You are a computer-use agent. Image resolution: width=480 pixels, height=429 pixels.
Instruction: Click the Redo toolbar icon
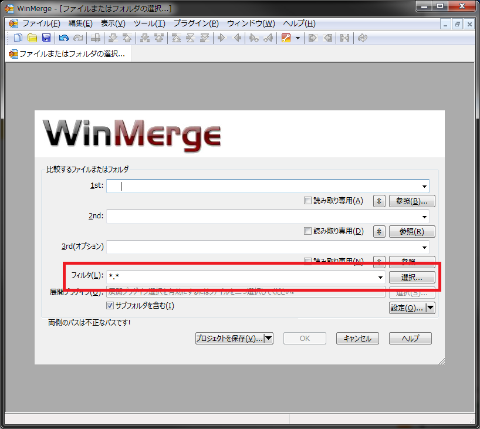point(78,38)
